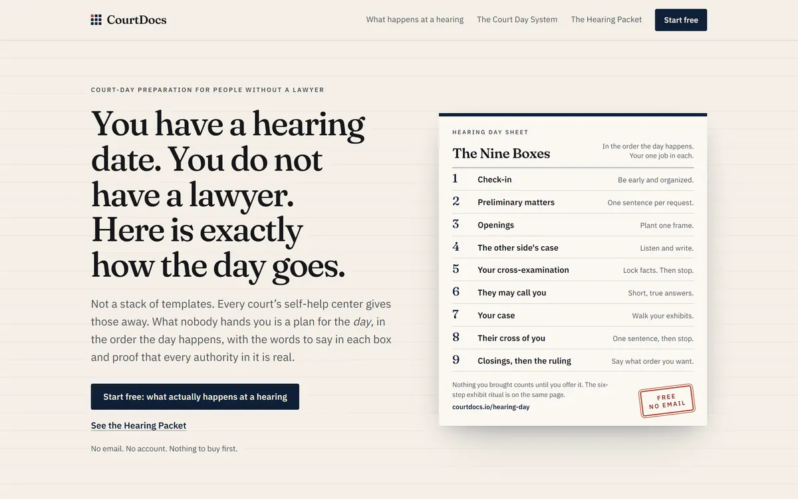
Task: Click the main 'You have a hearing date' headline
Action: coord(228,194)
